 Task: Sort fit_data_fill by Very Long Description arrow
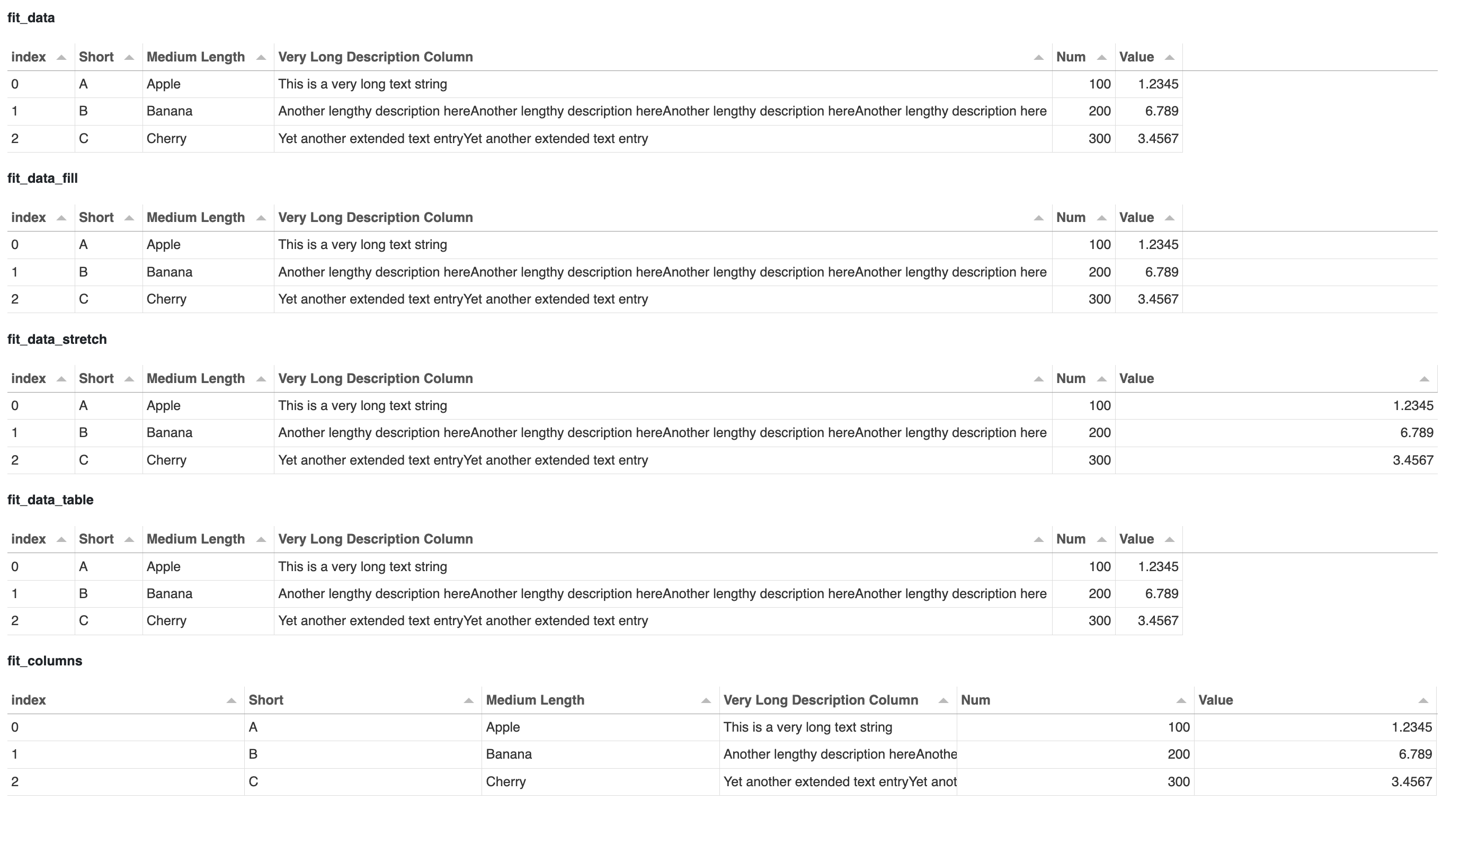[1038, 218]
